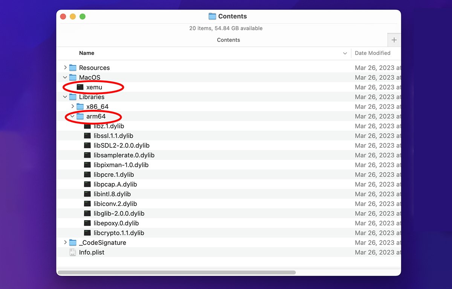The width and height of the screenshot is (452, 289).
Task: Click the _CodeSignature folder icon
Action: [73, 243]
